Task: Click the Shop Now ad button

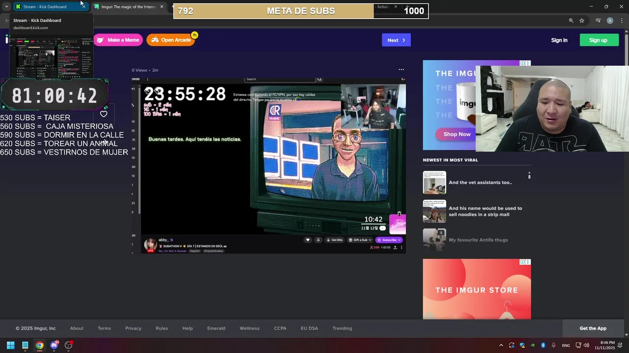Action: pyautogui.click(x=457, y=134)
